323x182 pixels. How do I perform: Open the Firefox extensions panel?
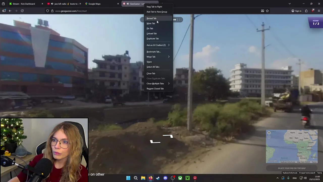point(306,11)
